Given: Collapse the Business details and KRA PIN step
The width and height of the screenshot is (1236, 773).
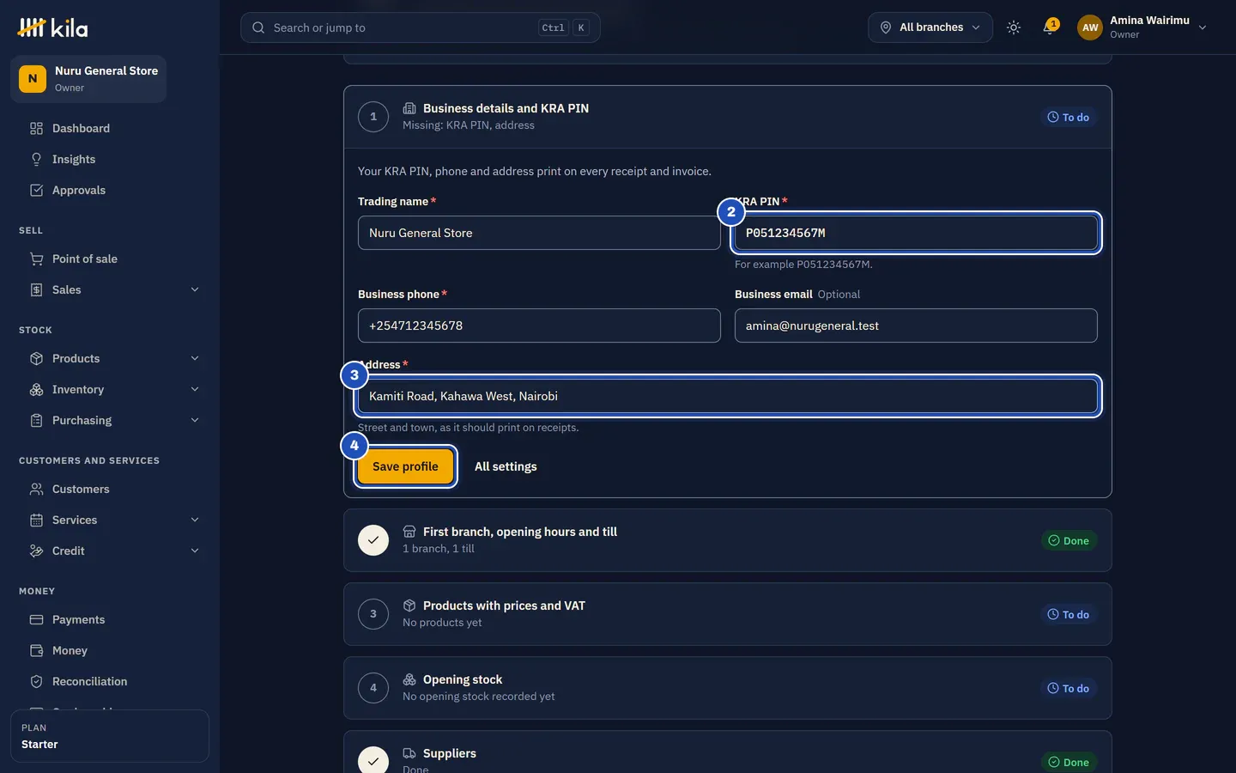Looking at the screenshot, I should click(x=728, y=117).
